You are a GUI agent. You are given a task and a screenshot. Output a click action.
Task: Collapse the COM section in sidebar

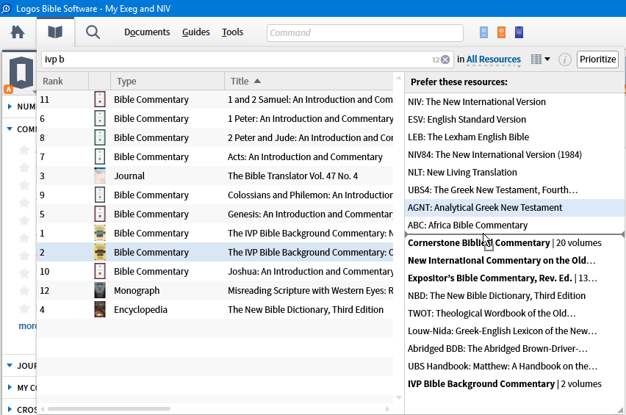[x=10, y=129]
